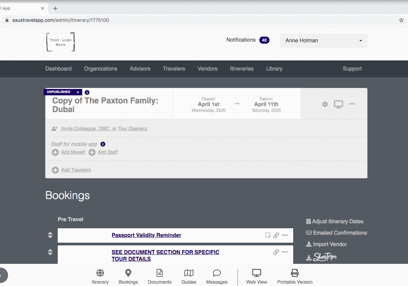
Task: Bookmark page with the star icon
Action: [401, 20]
